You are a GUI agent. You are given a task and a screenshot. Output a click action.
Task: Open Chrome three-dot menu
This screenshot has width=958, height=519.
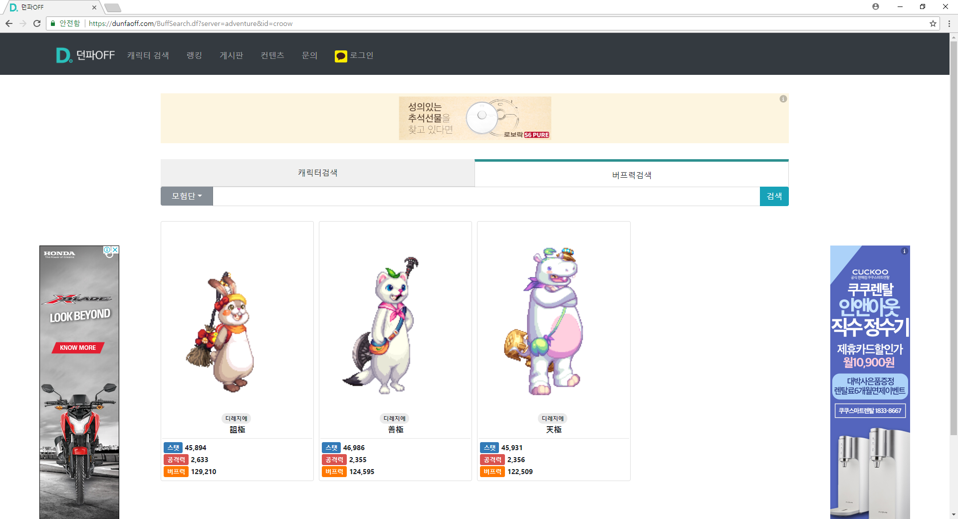point(949,23)
